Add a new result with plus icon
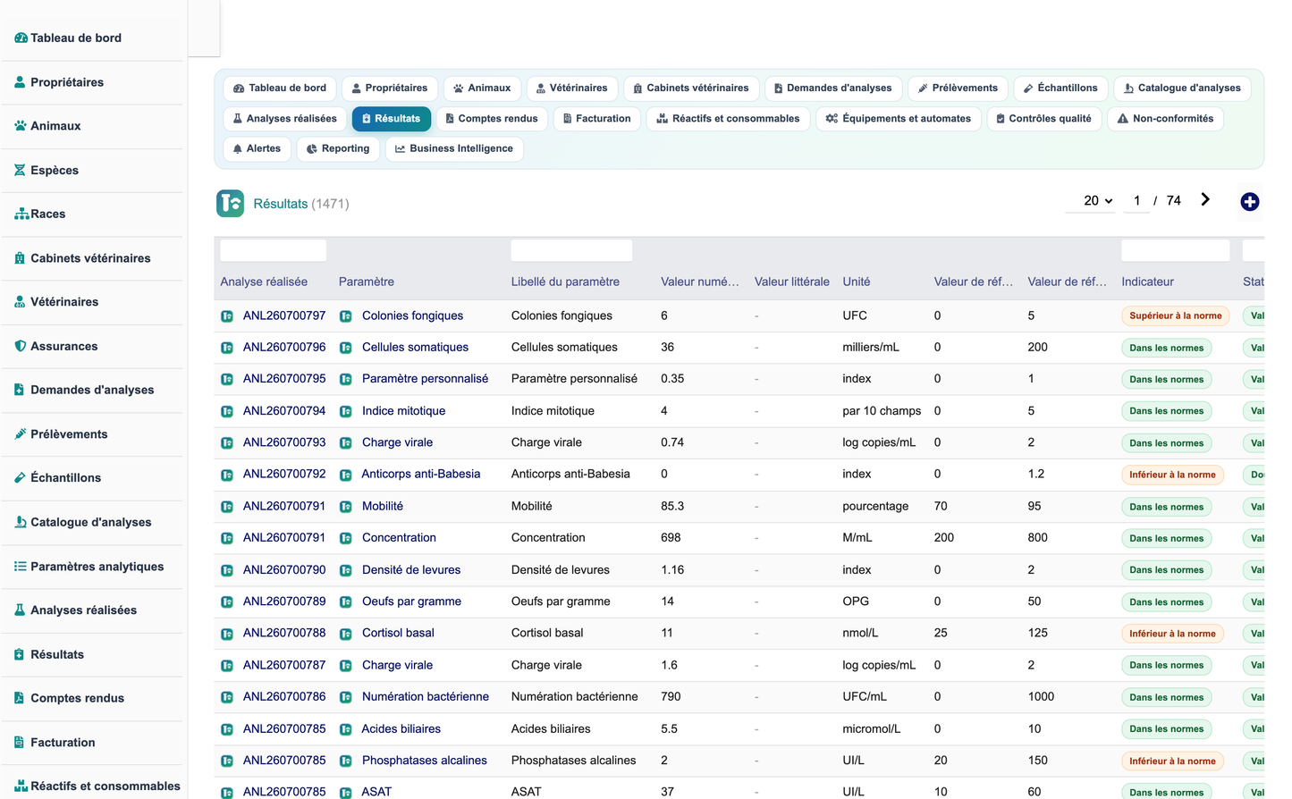Screen dimensions: 1292x799 1250,202
